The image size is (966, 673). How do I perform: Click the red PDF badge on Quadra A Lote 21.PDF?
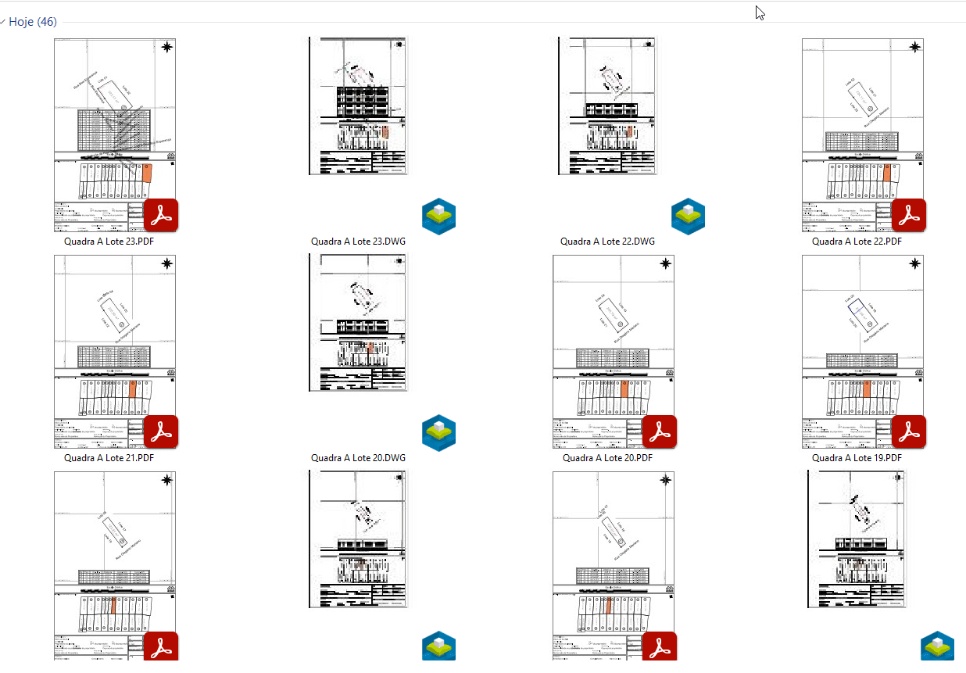click(161, 431)
